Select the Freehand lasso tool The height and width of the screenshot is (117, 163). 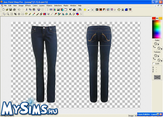[26, 14]
